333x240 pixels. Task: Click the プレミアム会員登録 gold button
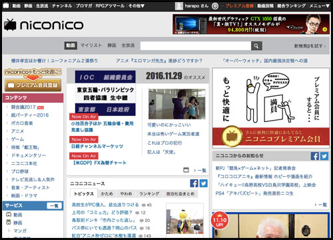click(33, 85)
